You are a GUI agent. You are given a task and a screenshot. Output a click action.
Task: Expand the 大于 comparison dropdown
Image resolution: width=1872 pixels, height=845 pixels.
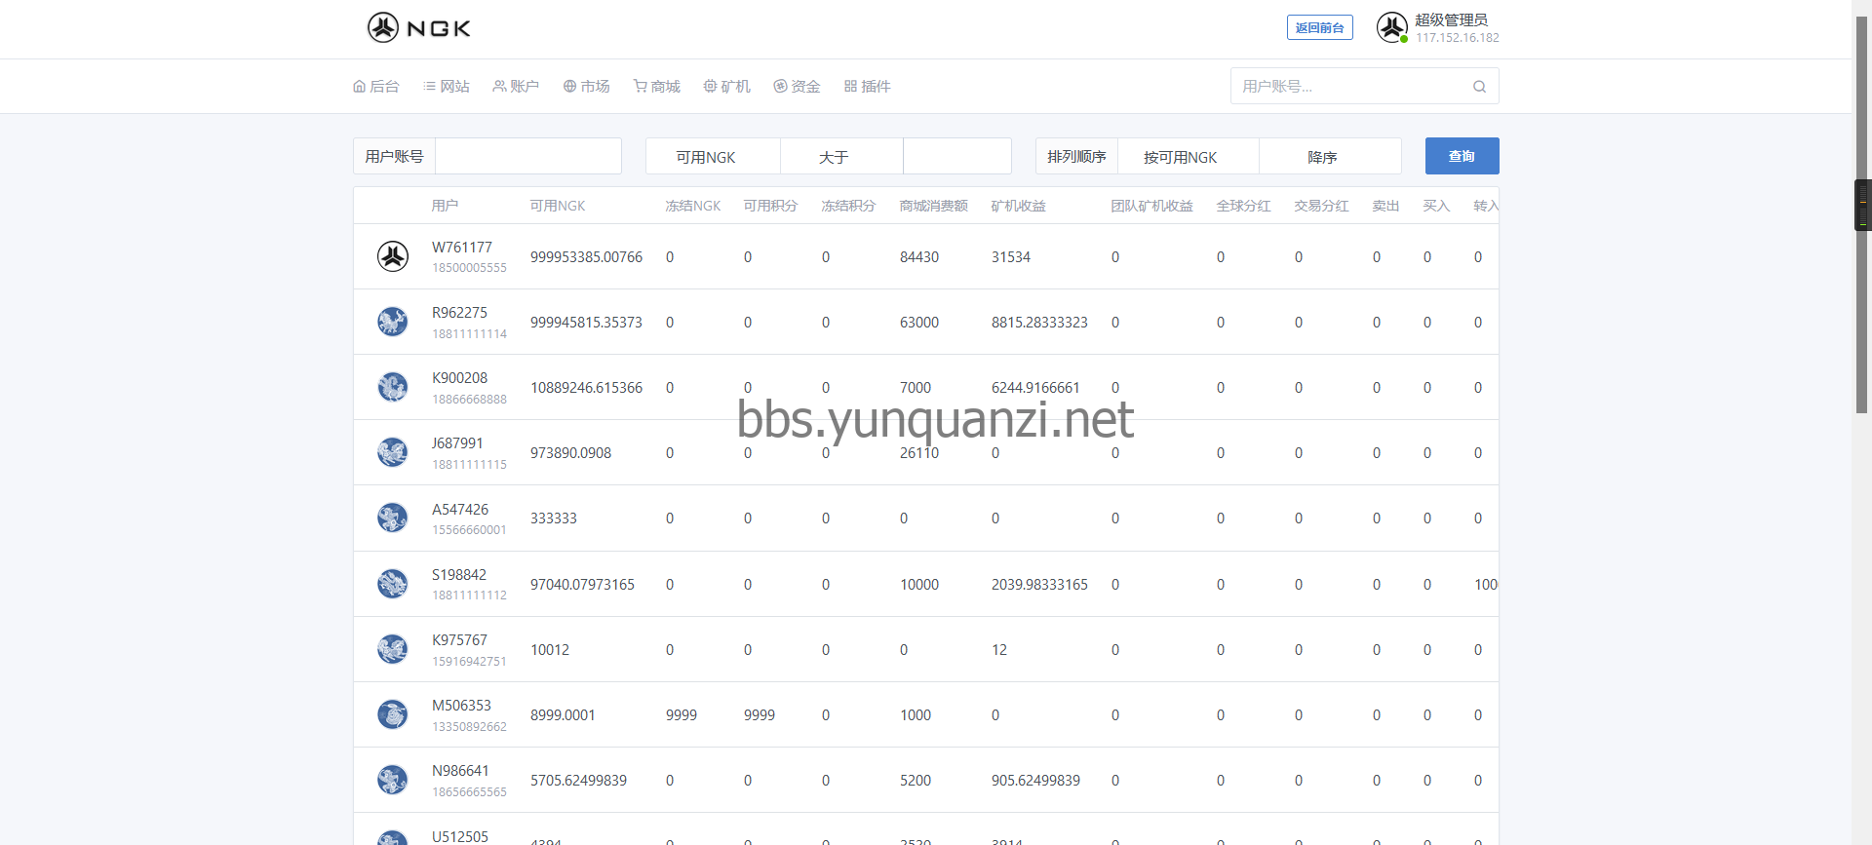tap(841, 157)
